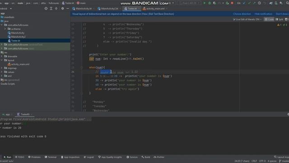Open the TODO tool window
The image size is (289, 163).
point(19,157)
